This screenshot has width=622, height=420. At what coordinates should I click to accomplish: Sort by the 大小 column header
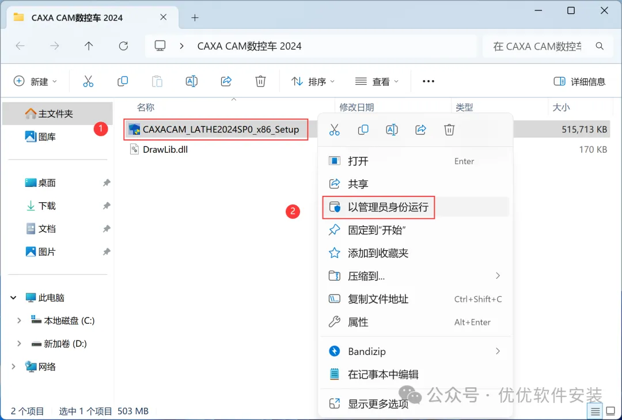[x=562, y=107]
